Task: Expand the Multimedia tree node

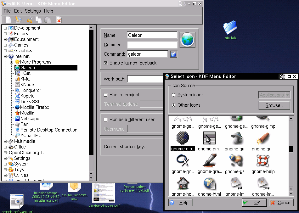Action: (x=5, y=141)
